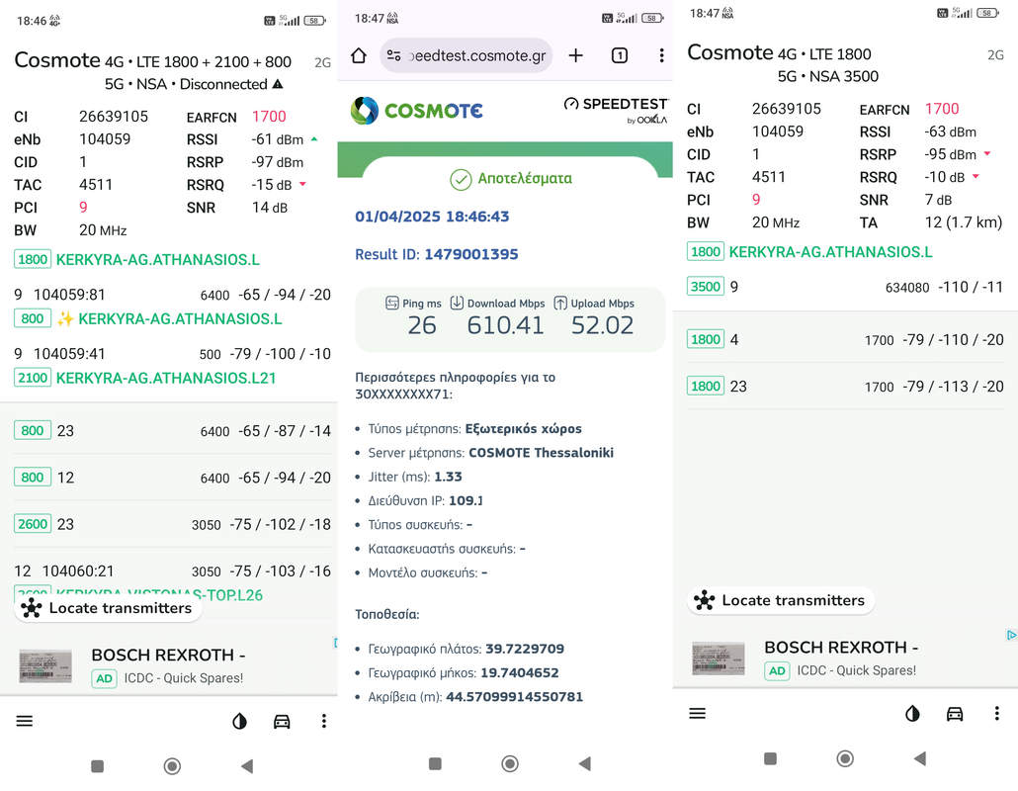Open the Bosch Rexroth ad in the NSA 3500 screen

coord(845,659)
